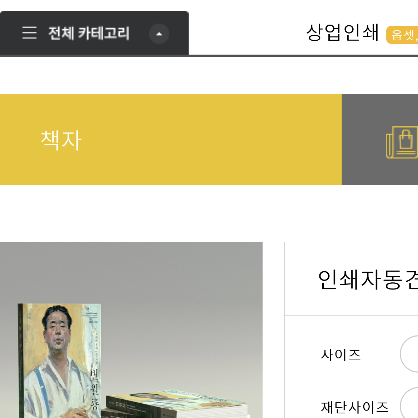Click the stack of books lying flat

(176, 404)
